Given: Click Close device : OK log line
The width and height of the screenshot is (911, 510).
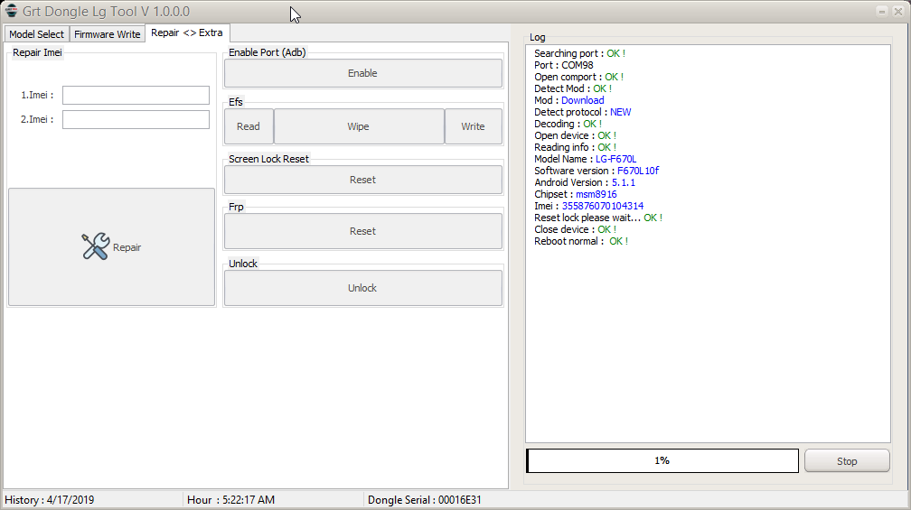Looking at the screenshot, I should pos(575,230).
